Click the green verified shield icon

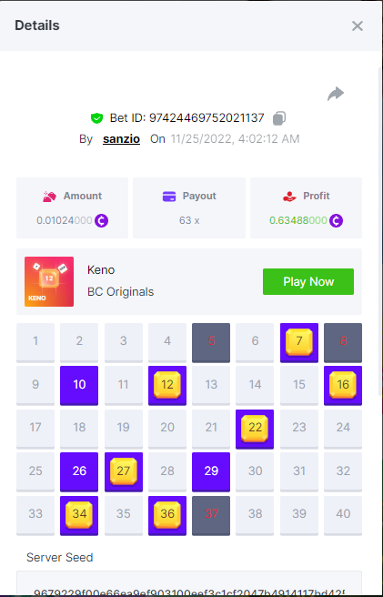[x=96, y=118]
